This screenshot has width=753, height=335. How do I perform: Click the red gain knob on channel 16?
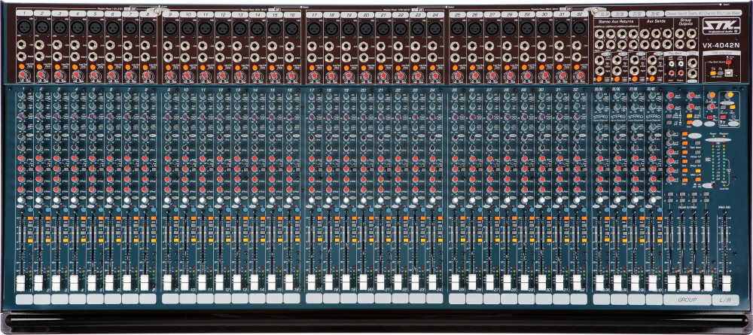(x=290, y=76)
